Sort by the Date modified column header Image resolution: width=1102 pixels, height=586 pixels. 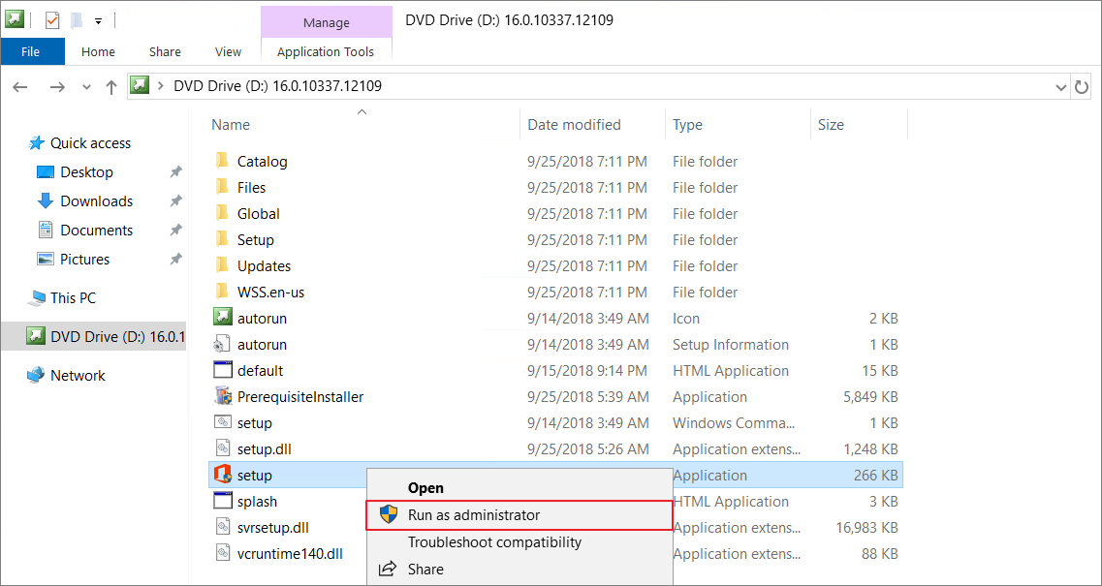[x=574, y=124]
